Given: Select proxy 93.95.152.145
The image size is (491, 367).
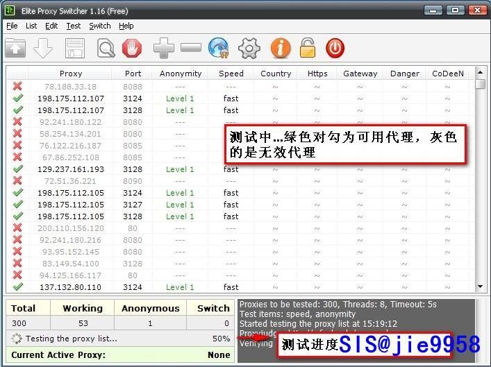Looking at the screenshot, I should [70, 252].
